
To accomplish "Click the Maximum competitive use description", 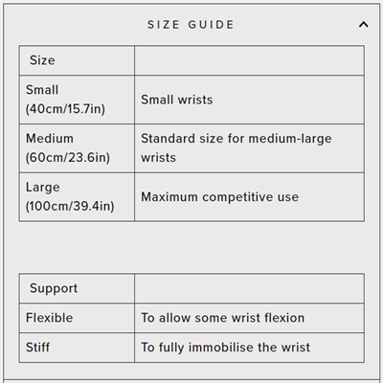I will (x=220, y=197).
